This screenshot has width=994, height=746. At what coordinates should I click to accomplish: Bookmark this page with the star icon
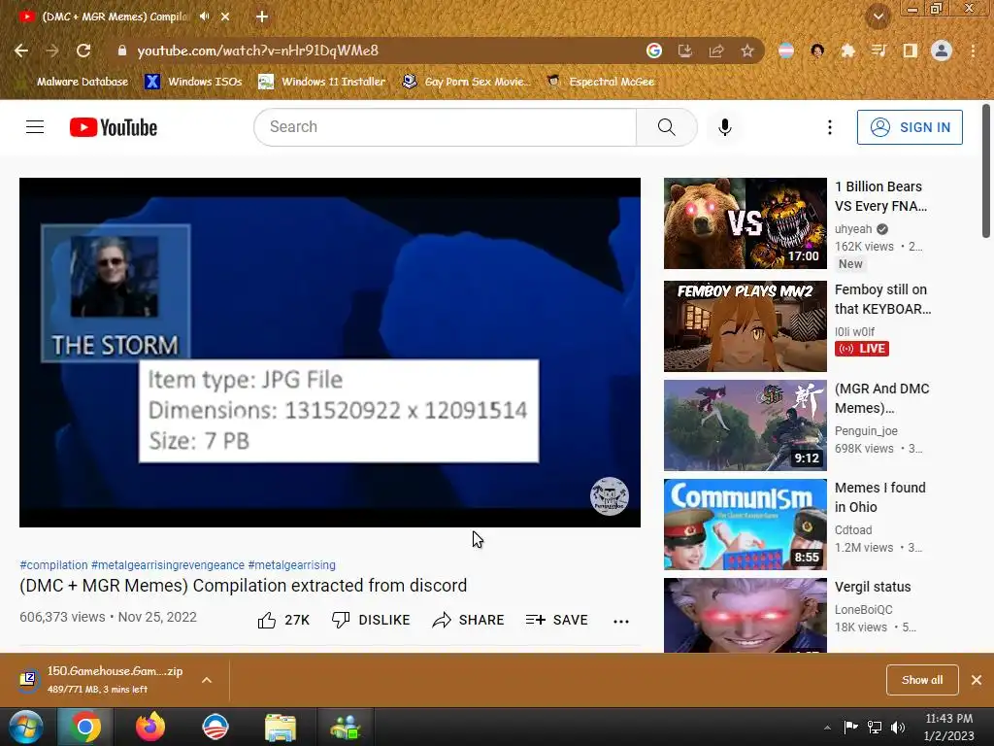pyautogui.click(x=747, y=51)
